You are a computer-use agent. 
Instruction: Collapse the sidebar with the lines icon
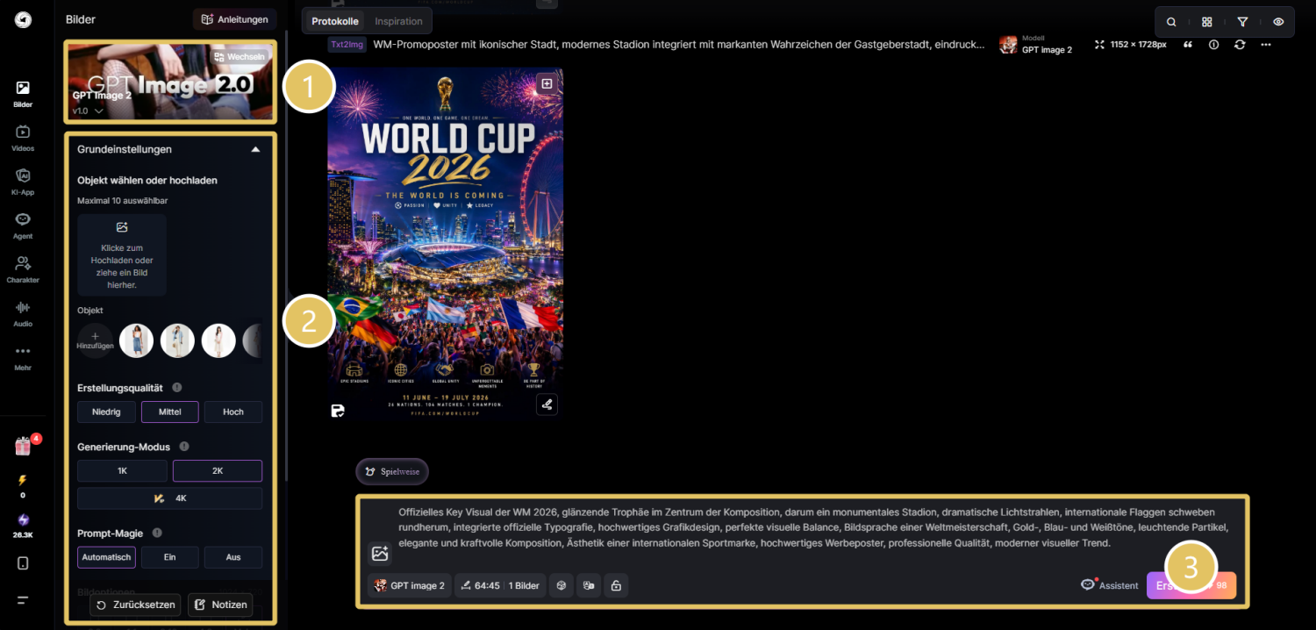point(23,600)
